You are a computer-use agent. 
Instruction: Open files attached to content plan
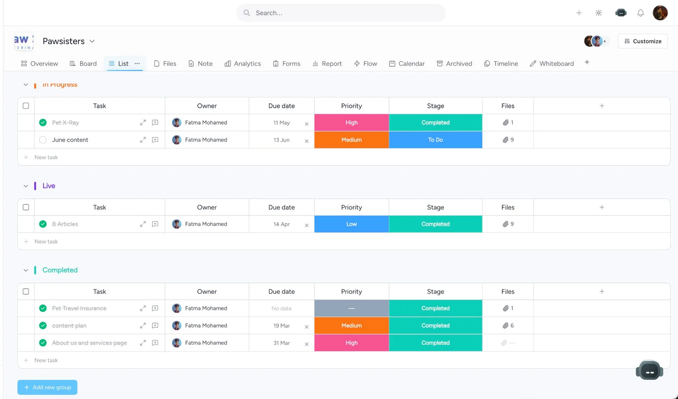coord(508,326)
